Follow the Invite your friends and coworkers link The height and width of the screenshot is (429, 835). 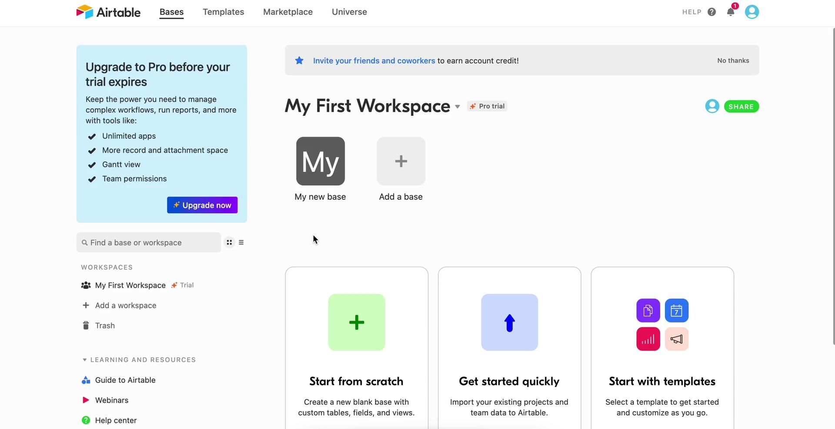pyautogui.click(x=374, y=61)
